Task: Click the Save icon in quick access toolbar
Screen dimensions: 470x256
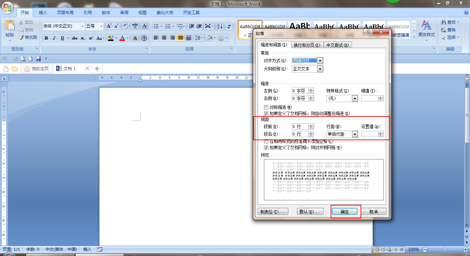Action: (38, 59)
